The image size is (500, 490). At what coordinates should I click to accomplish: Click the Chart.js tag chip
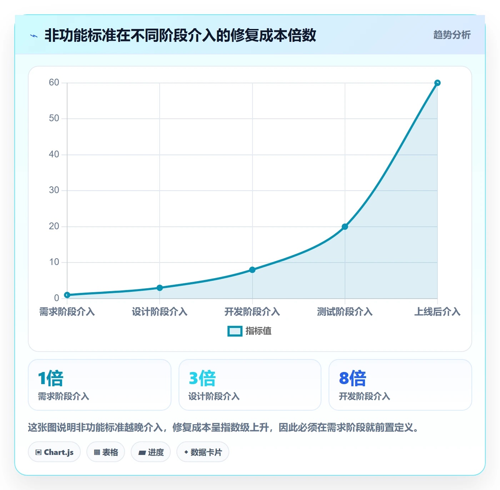[x=54, y=452]
